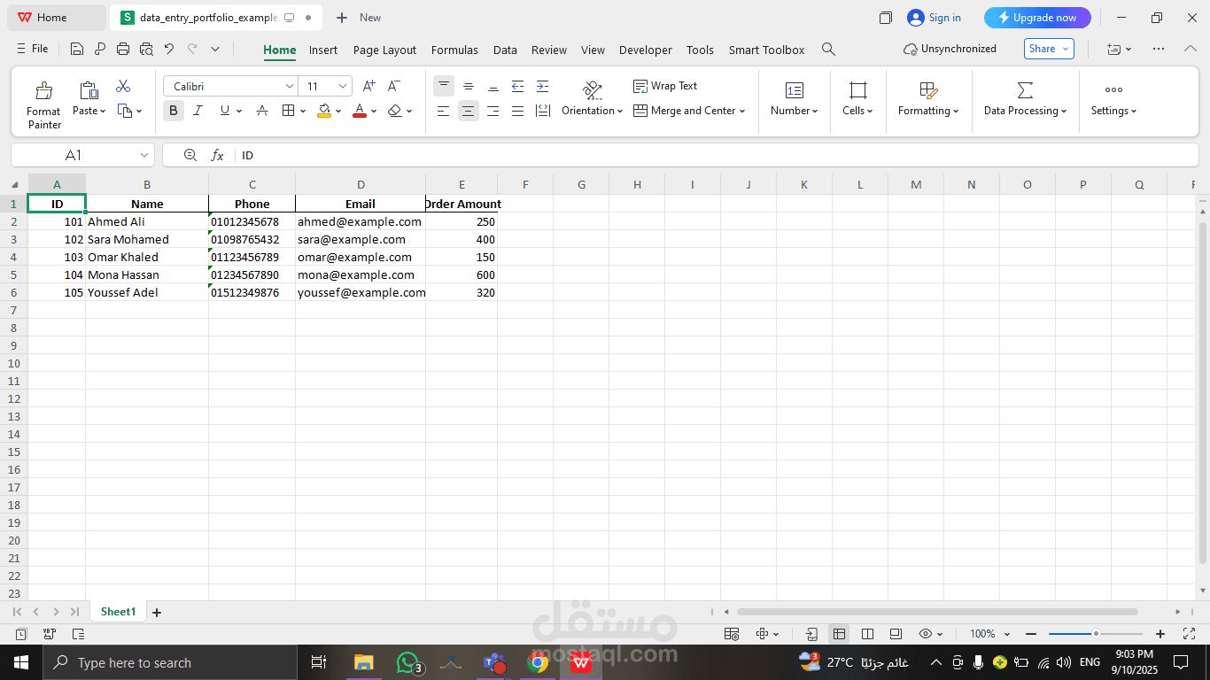Viewport: 1210px width, 680px height.
Task: Open the search magnifier in menu bar
Action: point(828,50)
